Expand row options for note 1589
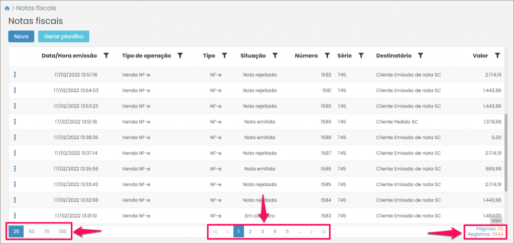Image resolution: width=514 pixels, height=244 pixels. (x=15, y=121)
